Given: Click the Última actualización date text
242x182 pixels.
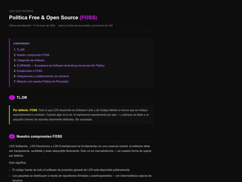Looking at the screenshot, I should 32,26.
